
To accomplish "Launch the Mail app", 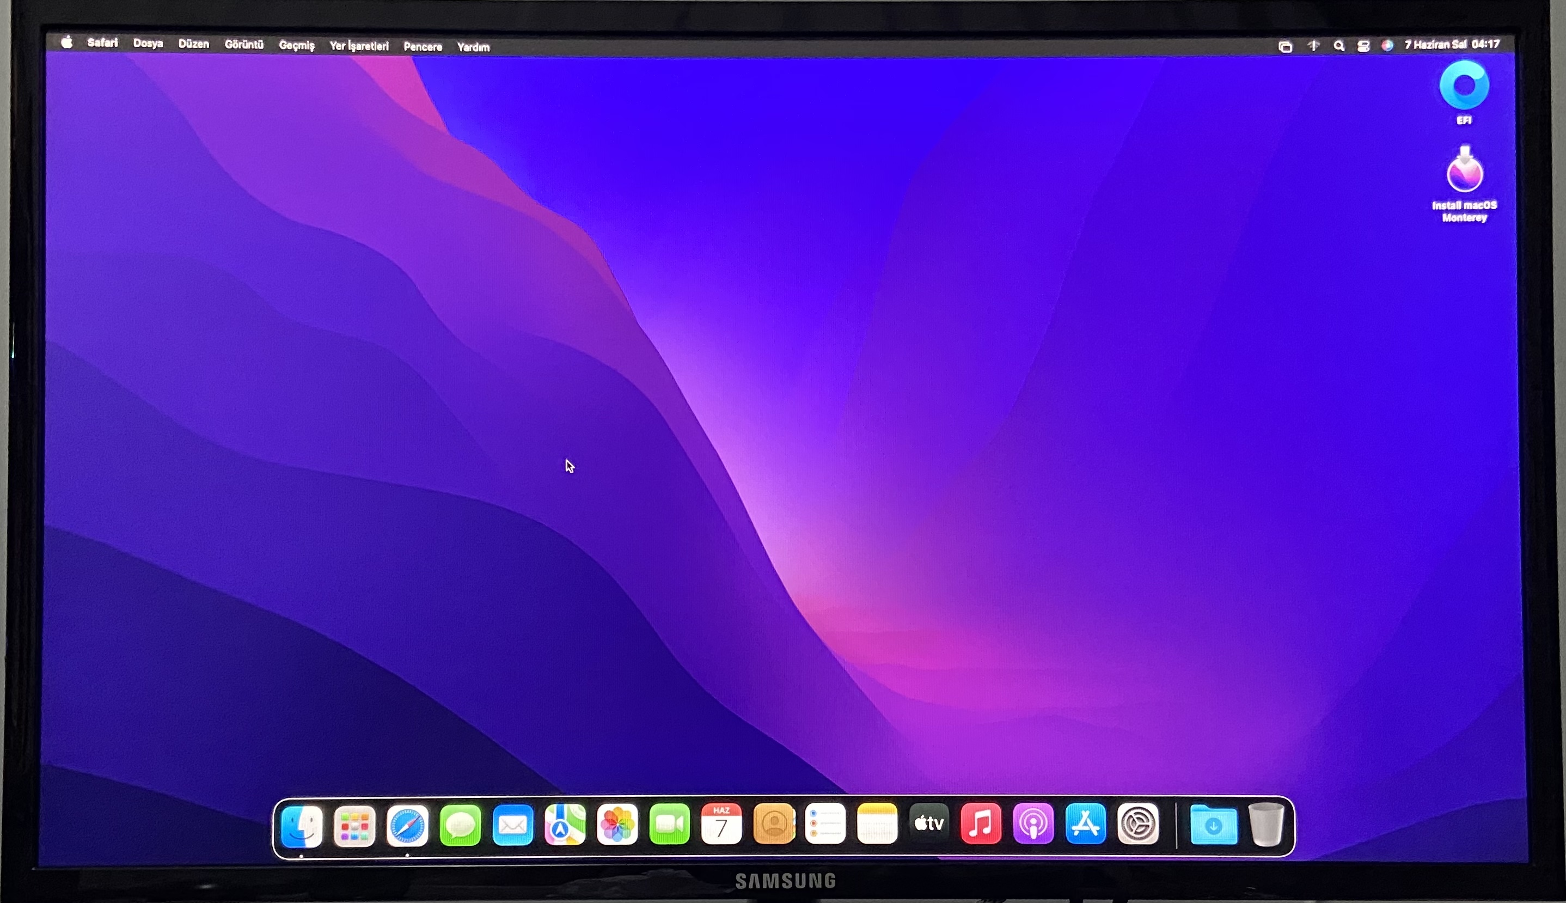I will point(513,826).
